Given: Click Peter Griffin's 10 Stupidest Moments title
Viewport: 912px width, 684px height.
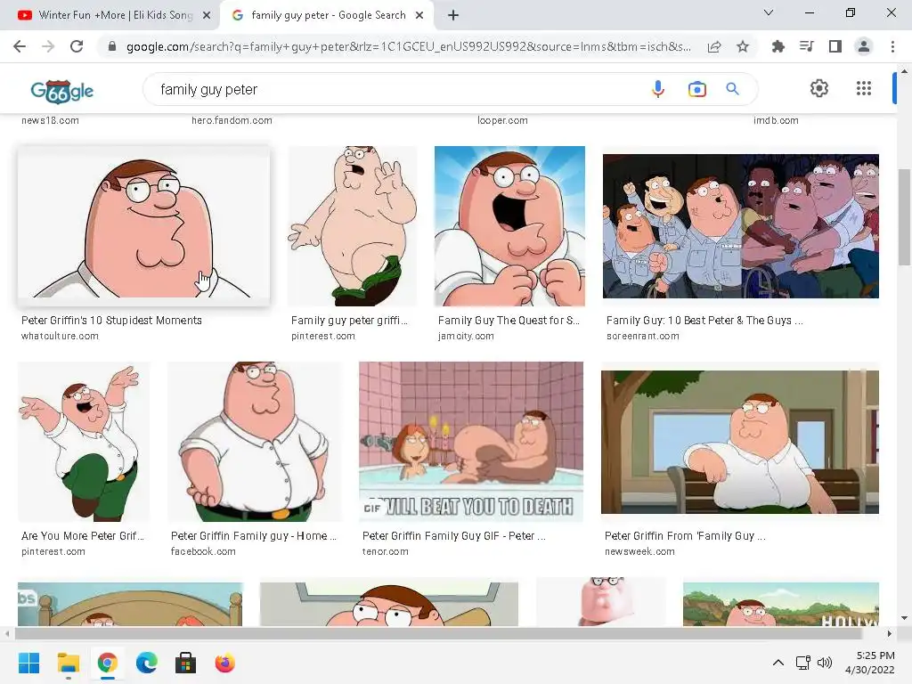Looking at the screenshot, I should (x=111, y=321).
